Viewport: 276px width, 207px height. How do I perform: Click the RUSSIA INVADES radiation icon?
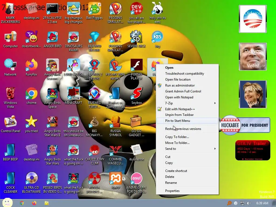click(95, 183)
